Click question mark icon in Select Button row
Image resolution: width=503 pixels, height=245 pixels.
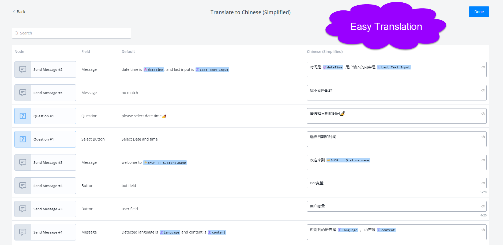click(23, 139)
